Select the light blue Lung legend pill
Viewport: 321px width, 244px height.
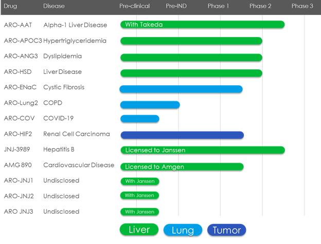tap(183, 230)
